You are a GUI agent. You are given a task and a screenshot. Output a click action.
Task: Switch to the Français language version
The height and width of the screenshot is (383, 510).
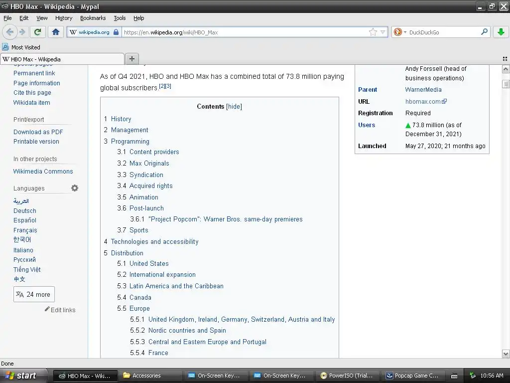click(x=25, y=230)
